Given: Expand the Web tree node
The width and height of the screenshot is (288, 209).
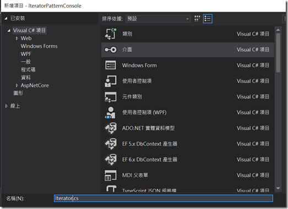Looking at the screenshot, I should (17, 38).
